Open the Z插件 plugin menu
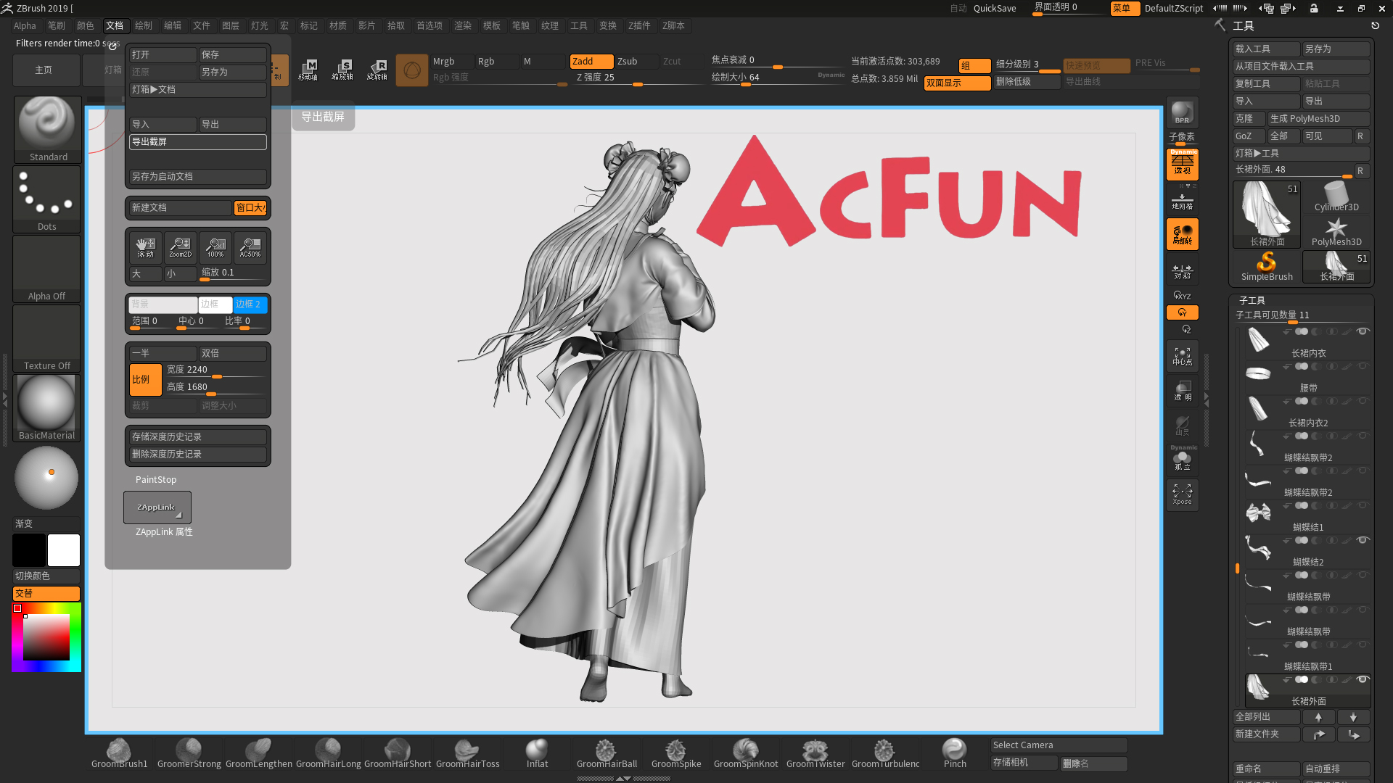Screen dimensions: 1393x783 pos(639,26)
